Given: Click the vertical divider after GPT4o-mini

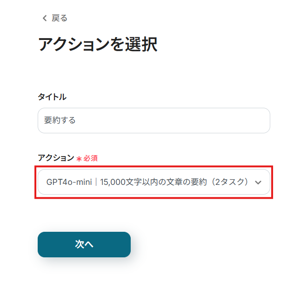Looking at the screenshot, I should pos(96,182).
